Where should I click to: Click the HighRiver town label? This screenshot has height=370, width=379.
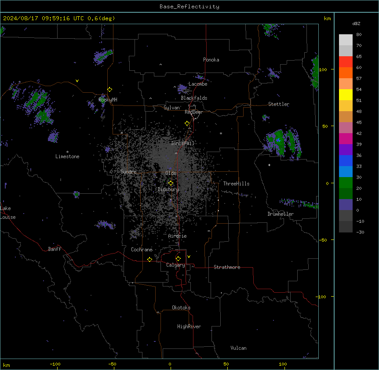[189, 326]
